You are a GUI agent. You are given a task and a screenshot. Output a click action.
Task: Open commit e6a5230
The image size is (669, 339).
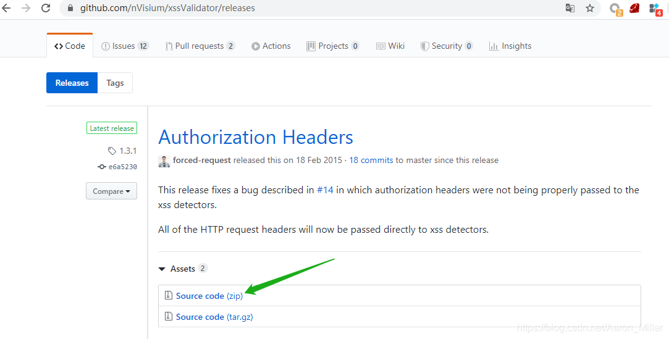tap(117, 167)
